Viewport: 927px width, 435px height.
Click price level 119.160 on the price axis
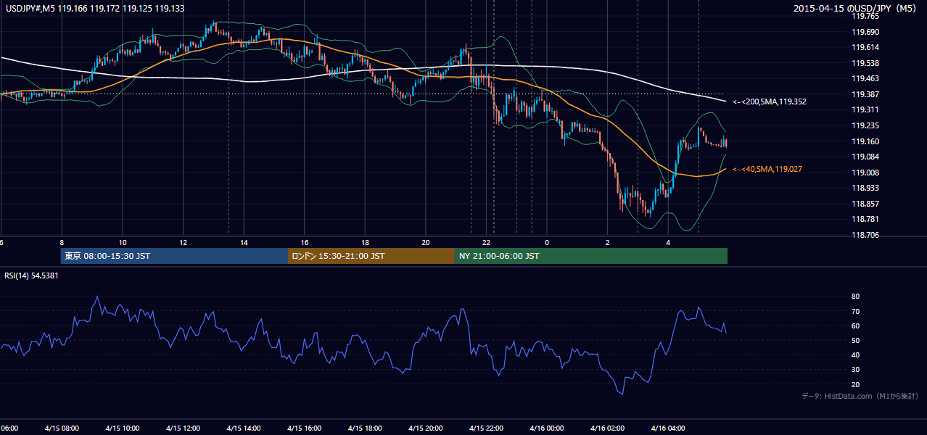pyautogui.click(x=865, y=141)
